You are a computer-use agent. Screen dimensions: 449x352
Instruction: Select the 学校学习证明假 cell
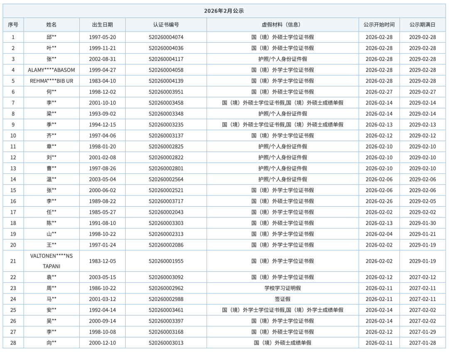point(282,288)
